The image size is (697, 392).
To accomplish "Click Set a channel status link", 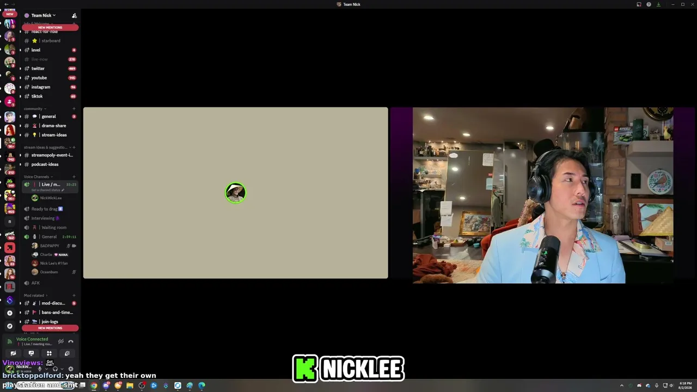I will click(x=48, y=190).
